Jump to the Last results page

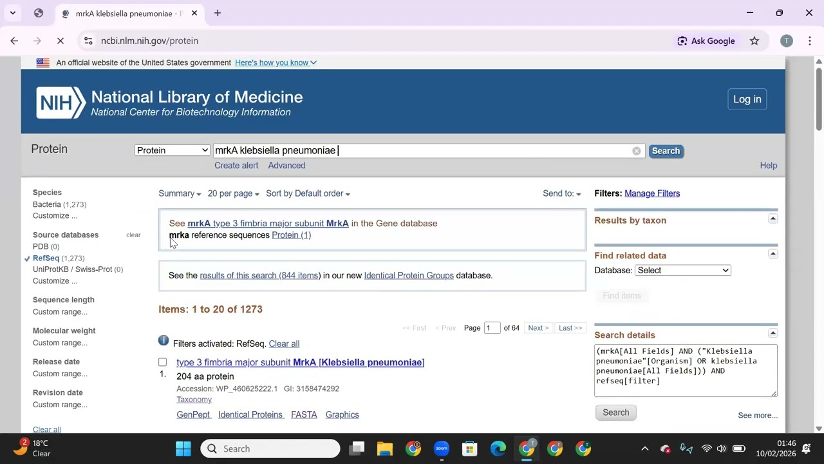click(570, 328)
